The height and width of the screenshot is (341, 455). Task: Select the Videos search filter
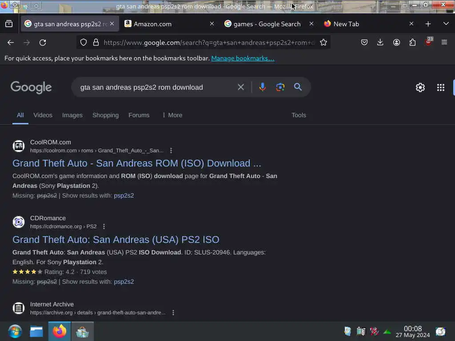(43, 115)
